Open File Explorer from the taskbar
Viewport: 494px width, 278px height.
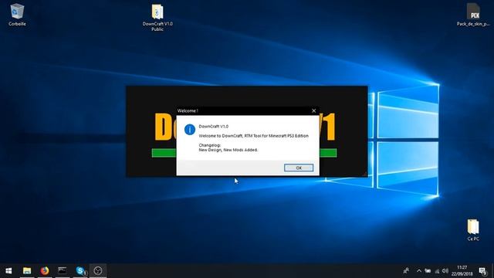[x=27, y=271]
